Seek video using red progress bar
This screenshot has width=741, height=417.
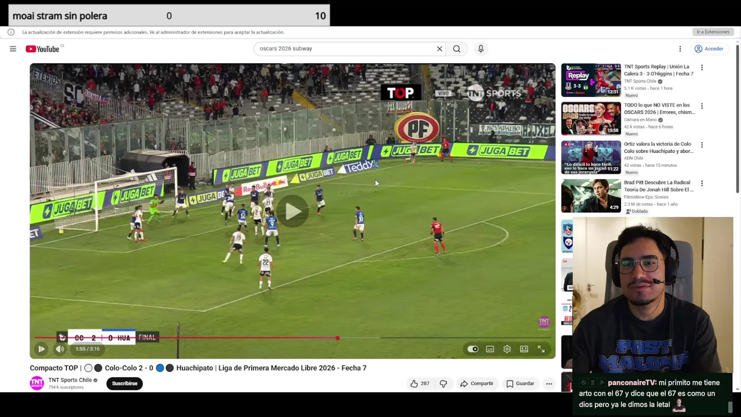(292, 338)
